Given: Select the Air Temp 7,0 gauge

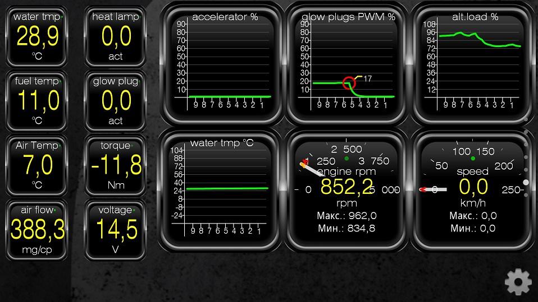Looking at the screenshot, I should tap(37, 165).
